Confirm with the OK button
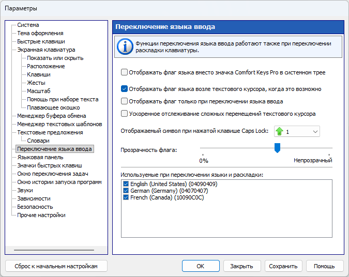The image size is (349, 277). click(201, 266)
